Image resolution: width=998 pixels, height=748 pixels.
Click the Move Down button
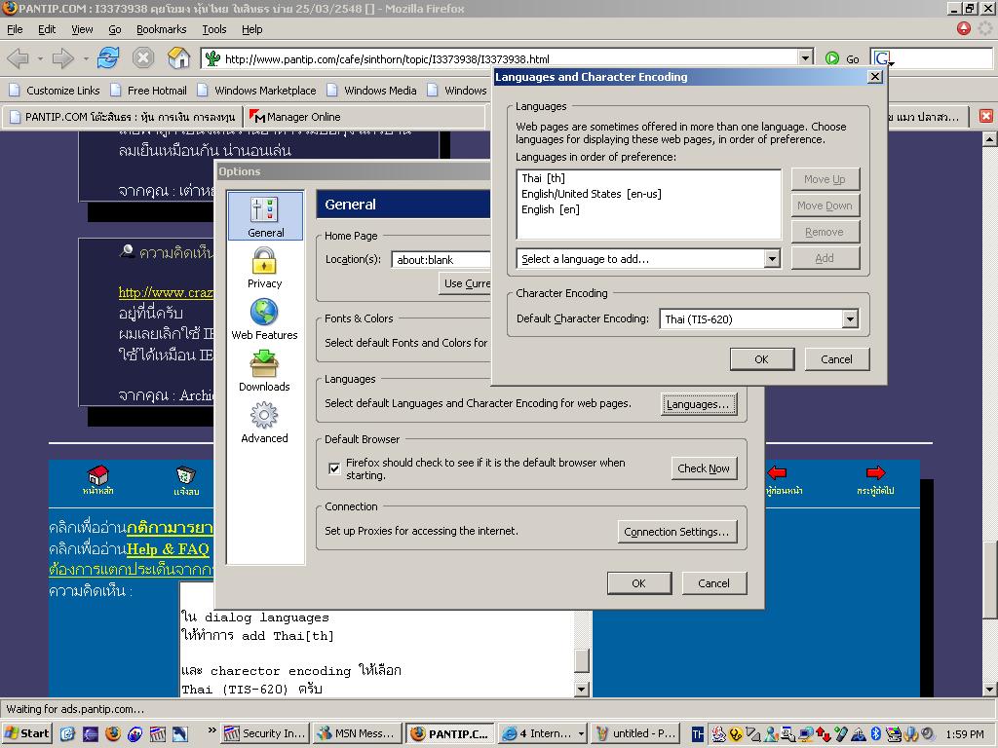pos(825,206)
